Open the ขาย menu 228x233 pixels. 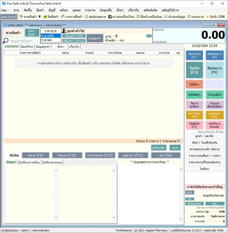click(x=16, y=10)
